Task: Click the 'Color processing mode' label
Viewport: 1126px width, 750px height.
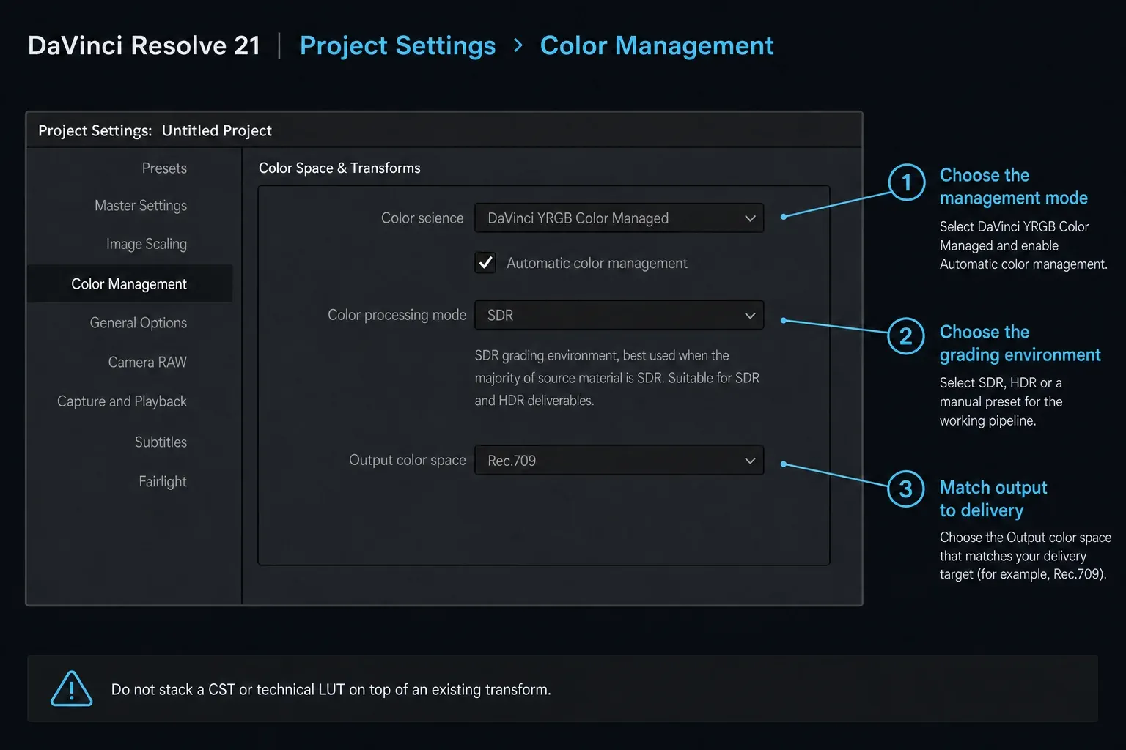Action: pyautogui.click(x=397, y=315)
